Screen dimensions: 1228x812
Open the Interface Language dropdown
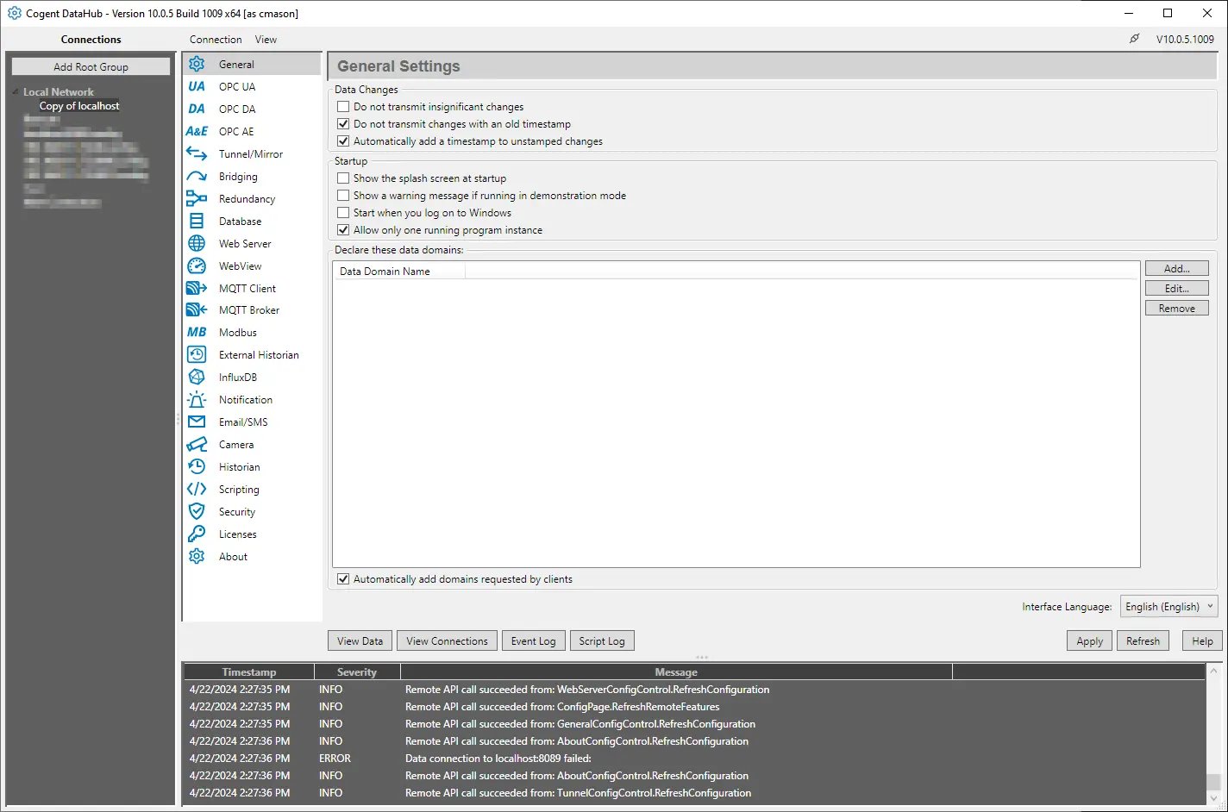(1211, 606)
